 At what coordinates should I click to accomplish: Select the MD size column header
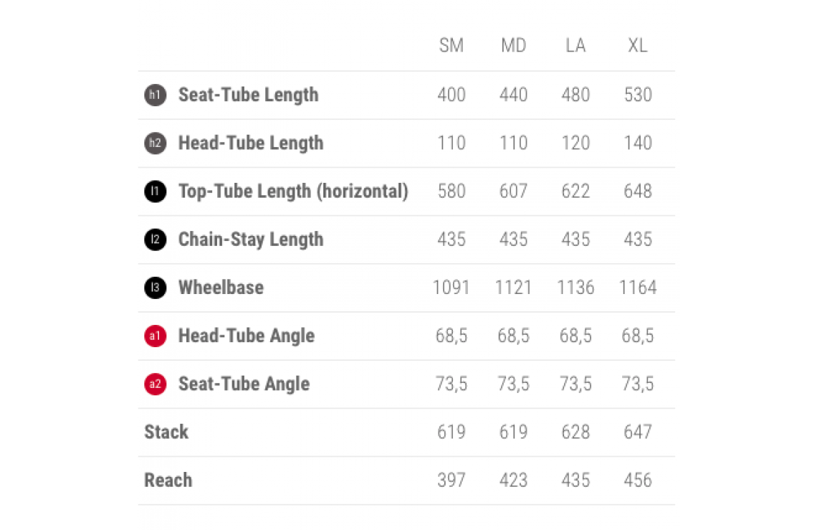[513, 46]
